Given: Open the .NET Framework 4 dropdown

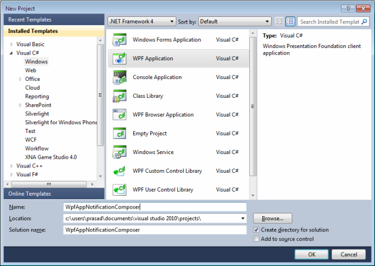Looking at the screenshot, I should click(141, 22).
